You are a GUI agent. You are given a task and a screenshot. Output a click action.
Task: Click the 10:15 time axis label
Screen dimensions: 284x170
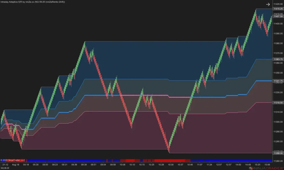142,164
